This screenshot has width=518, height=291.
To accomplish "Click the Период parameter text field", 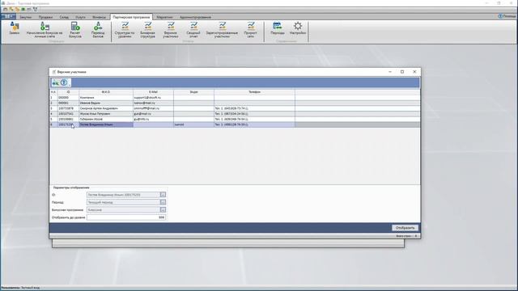I will click(124, 202).
